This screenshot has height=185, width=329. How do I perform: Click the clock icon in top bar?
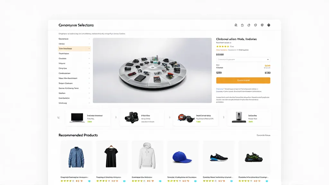255,25
